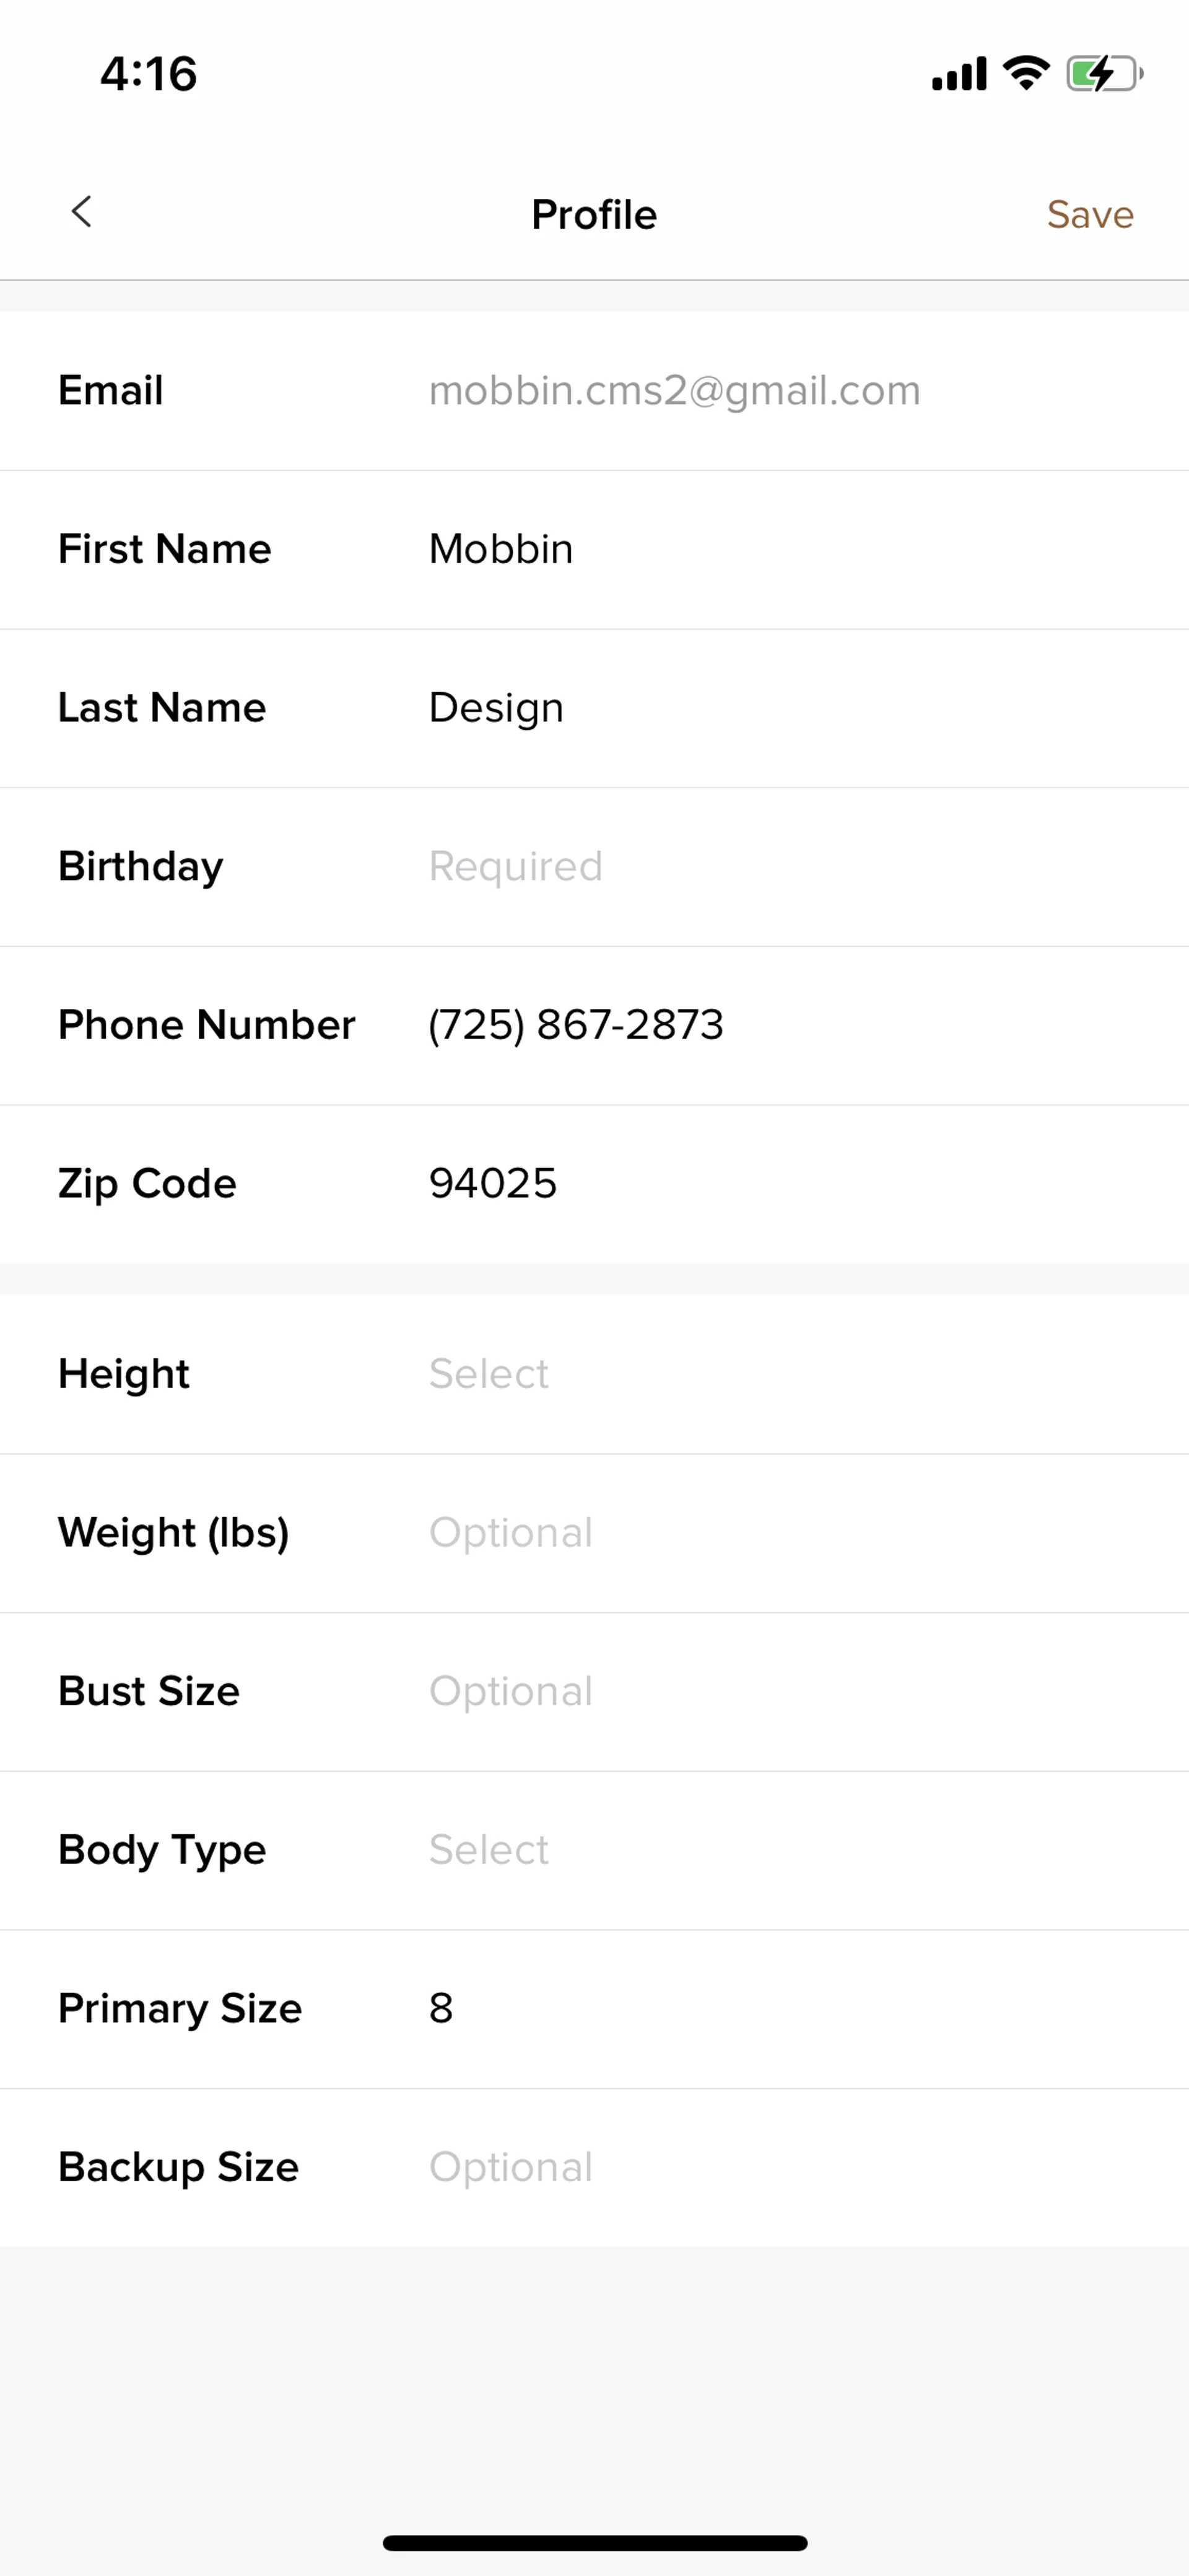
Task: Tap the back arrow icon
Action: (x=82, y=212)
